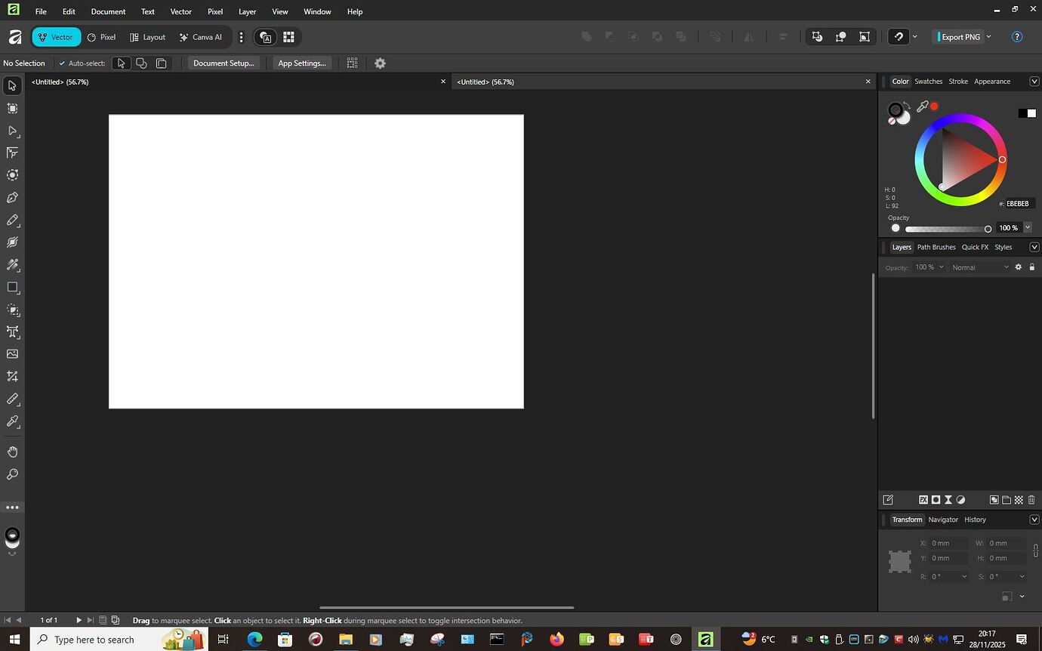This screenshot has height=651, width=1042.
Task: Pick up the Zoom tool
Action: (x=12, y=474)
